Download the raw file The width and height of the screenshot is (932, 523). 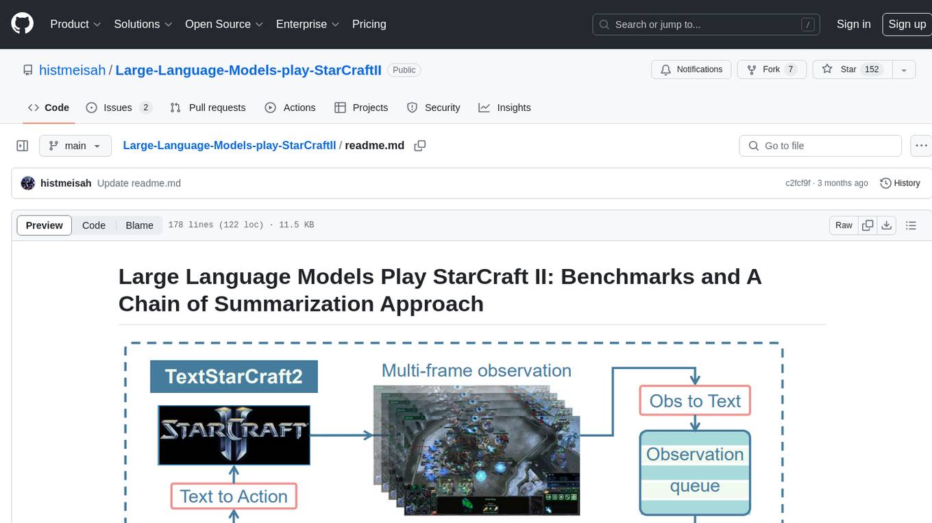[887, 225]
